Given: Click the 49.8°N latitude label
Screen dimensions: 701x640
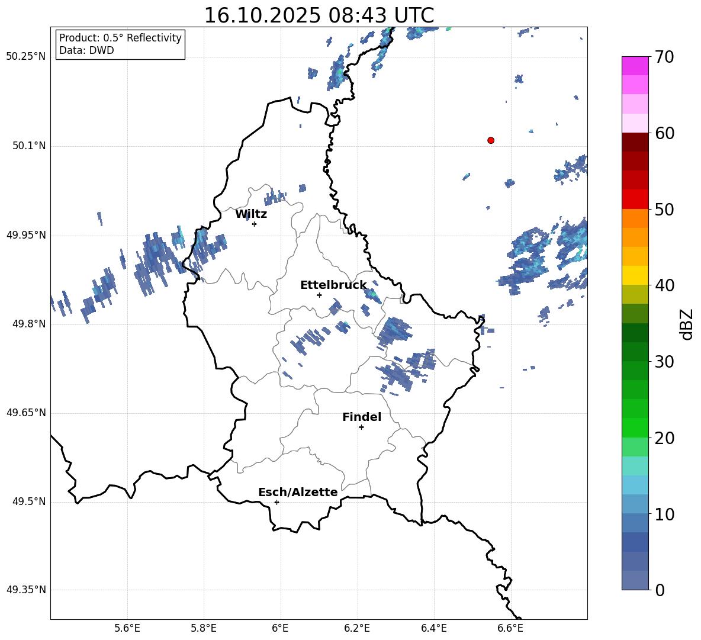Looking at the screenshot, I should click(x=29, y=324).
